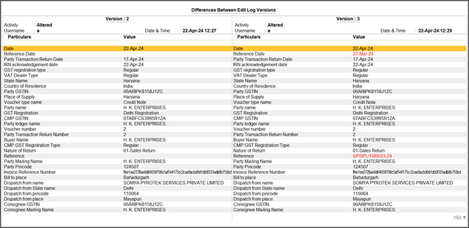Select Version 2 Reference Date label
Image resolution: width=469 pixels, height=228 pixels.
(19, 54)
